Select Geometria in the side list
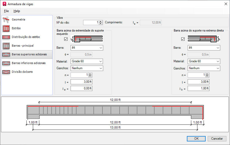Screen dimensions: 230x145 coord(27,20)
